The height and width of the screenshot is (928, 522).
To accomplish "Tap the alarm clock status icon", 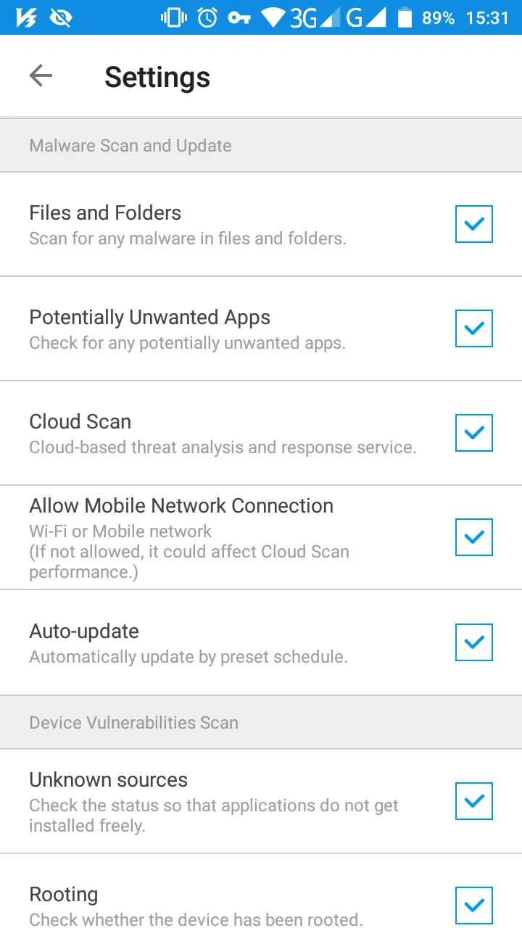I will coord(207,18).
